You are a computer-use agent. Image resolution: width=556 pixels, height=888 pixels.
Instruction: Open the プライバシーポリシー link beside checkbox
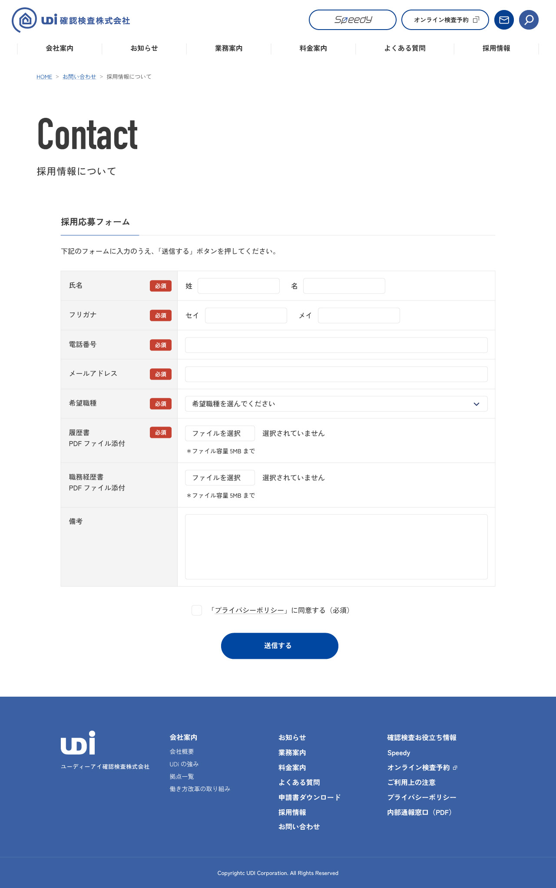click(249, 611)
